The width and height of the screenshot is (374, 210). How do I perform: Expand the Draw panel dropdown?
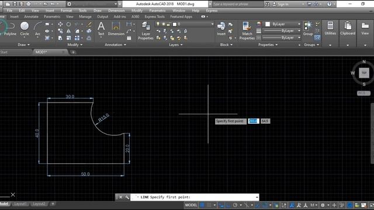[23, 44]
